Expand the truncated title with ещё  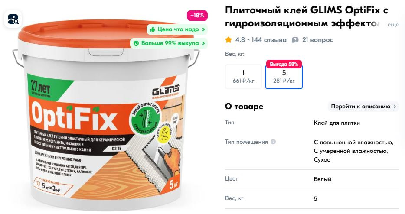click(393, 25)
